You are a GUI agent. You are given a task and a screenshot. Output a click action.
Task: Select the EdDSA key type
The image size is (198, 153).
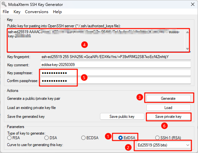[127, 138]
